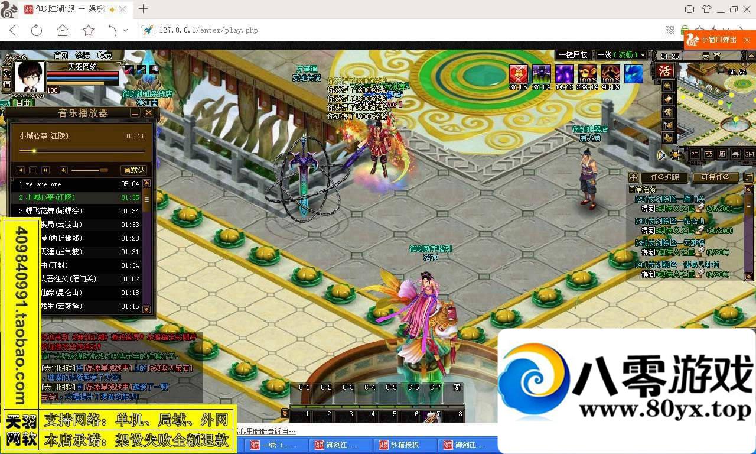Expand the skill bar toggle arrow
The height and width of the screenshot is (454, 756).
pos(285,413)
